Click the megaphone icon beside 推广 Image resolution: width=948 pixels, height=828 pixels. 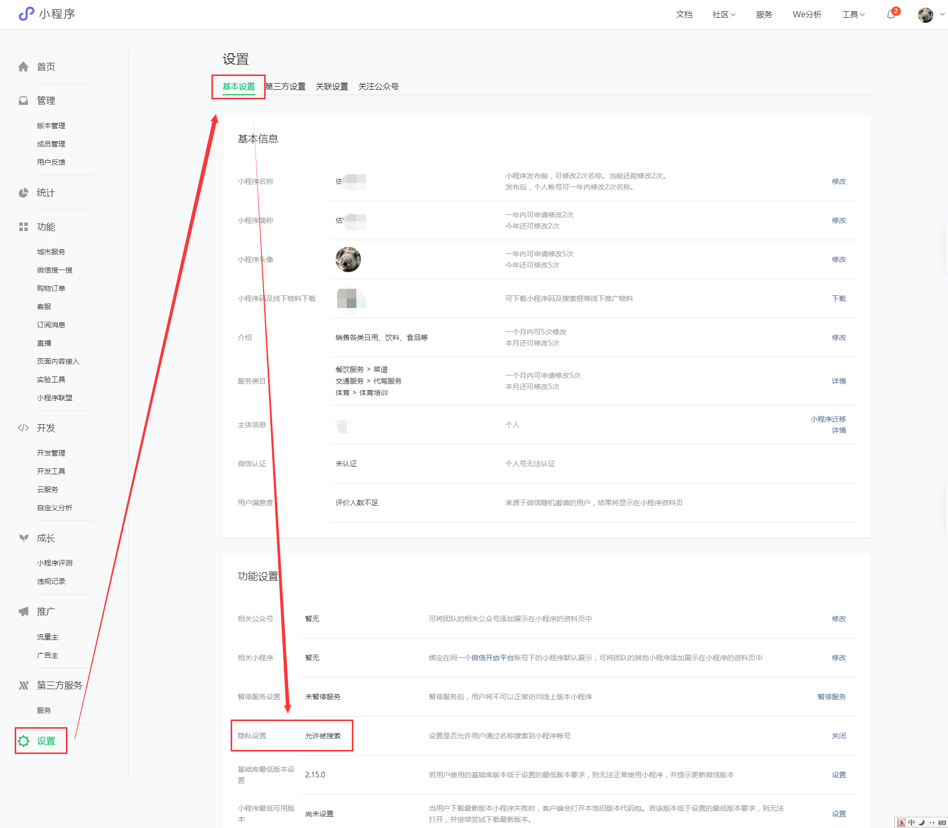coord(23,612)
